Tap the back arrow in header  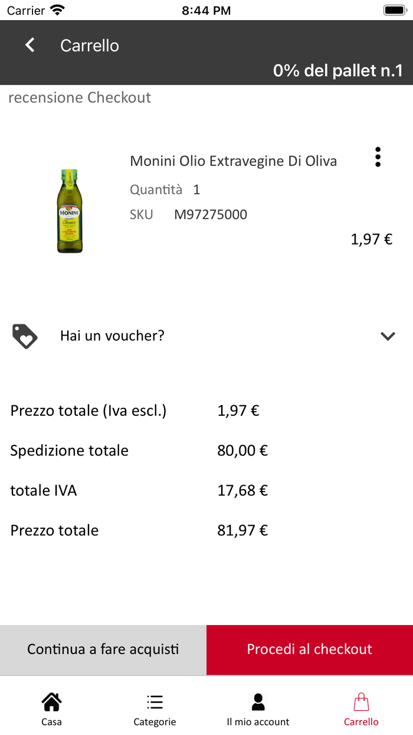coord(30,45)
